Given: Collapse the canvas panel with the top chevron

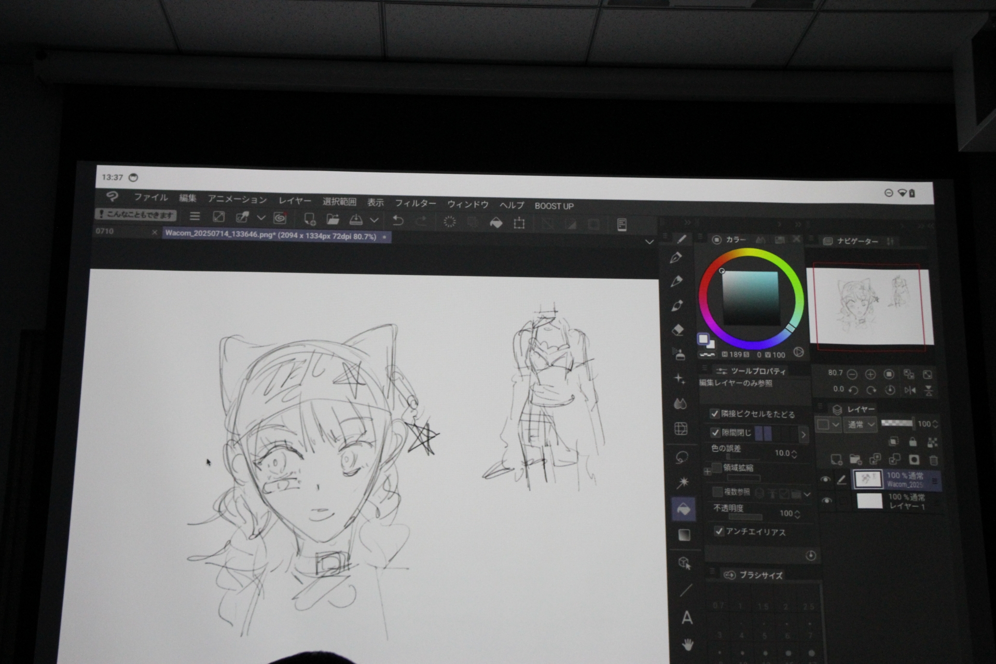Looking at the screenshot, I should [x=650, y=242].
